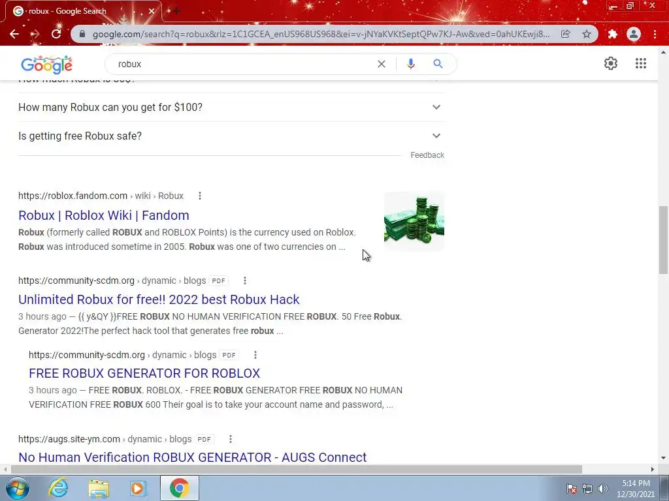Reload the current page
669x501 pixels.
click(56, 34)
